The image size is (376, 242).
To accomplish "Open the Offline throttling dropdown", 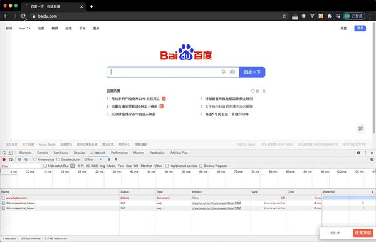I will [93, 159].
